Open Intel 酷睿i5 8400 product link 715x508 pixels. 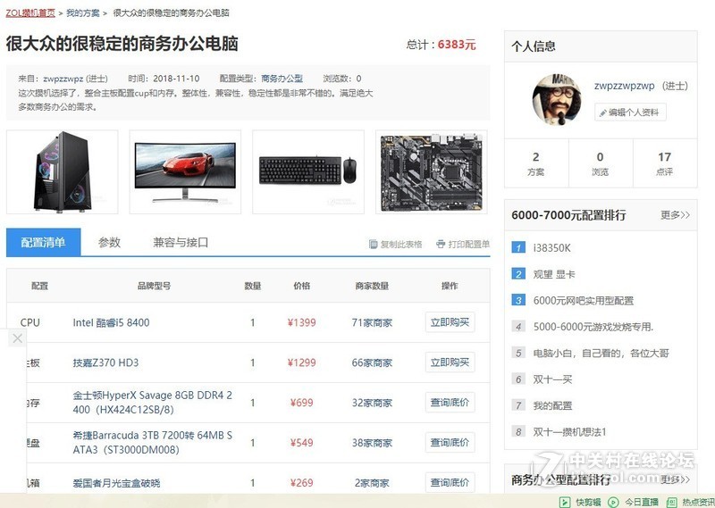(111, 322)
